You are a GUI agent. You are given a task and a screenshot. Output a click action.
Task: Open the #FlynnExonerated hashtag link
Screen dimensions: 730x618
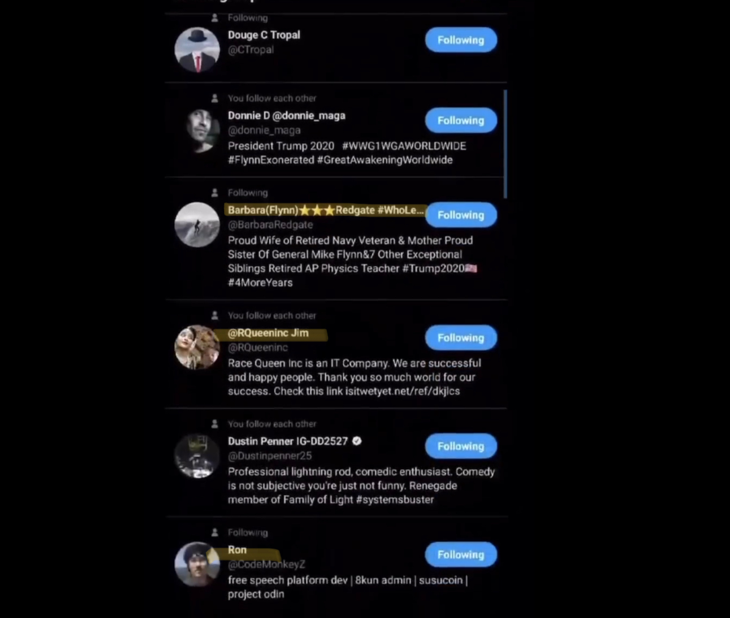tap(271, 160)
